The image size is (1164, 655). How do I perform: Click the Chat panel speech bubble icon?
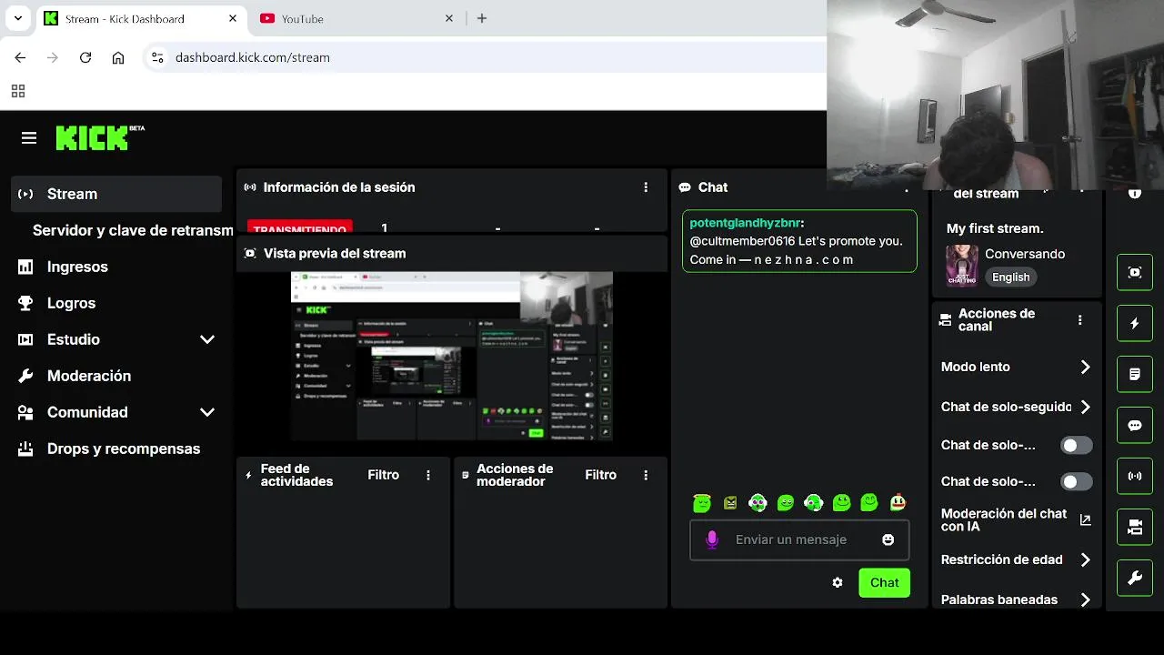(685, 187)
